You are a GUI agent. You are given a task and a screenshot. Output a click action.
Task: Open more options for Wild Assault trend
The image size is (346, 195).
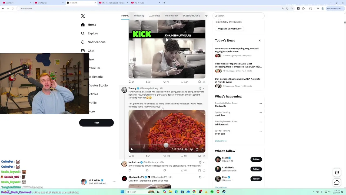261,122
